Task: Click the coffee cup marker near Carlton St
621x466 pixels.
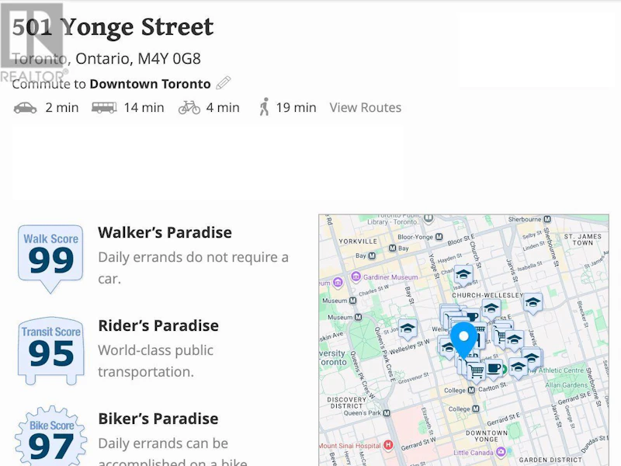Action: tap(494, 370)
